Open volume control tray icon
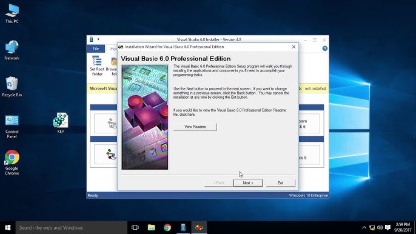416x234 pixels. click(x=380, y=227)
